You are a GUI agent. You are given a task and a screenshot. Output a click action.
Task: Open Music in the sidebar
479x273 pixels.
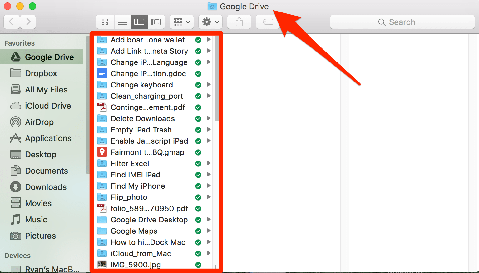pos(42,220)
